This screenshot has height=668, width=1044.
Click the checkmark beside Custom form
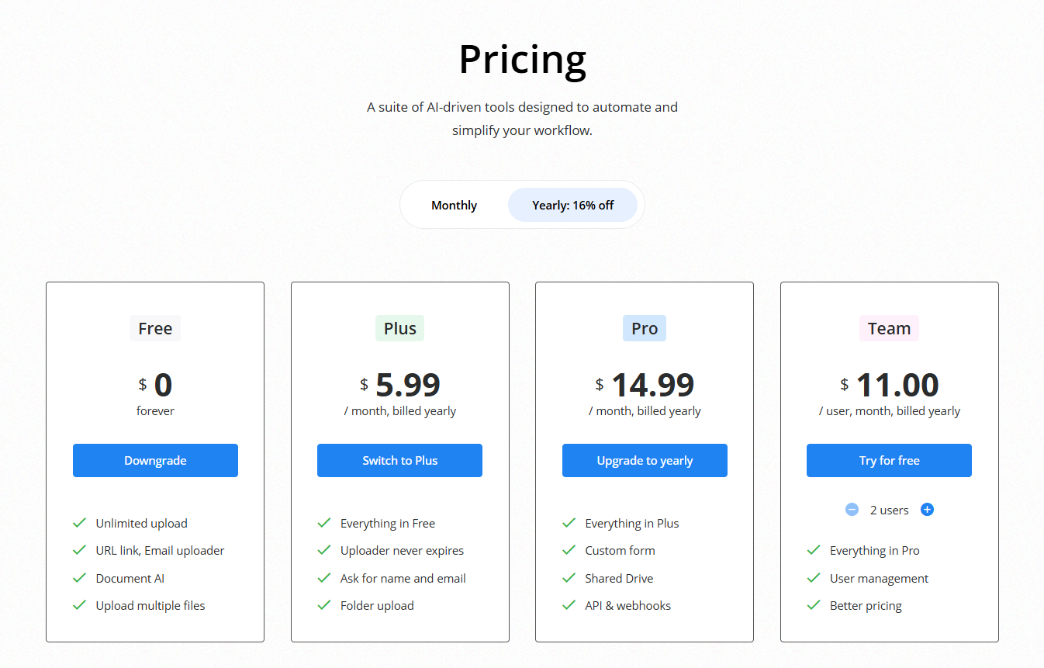(569, 550)
